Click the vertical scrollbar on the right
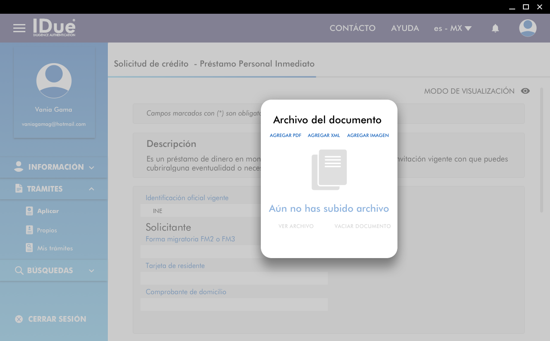This screenshot has width=550, height=341. tap(541, 150)
